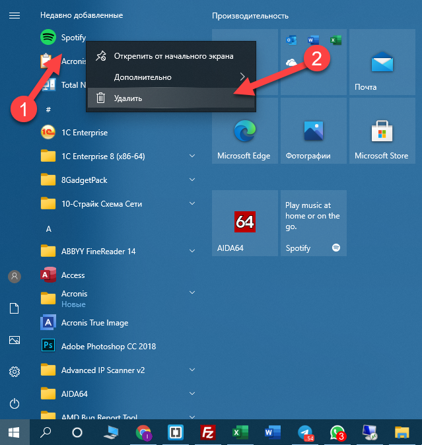Click the Производительность group title
Screen dimensions: 422x445
click(x=250, y=16)
